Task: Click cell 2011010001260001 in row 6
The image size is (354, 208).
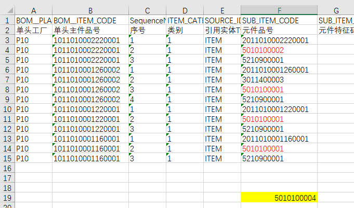Action: pos(279,70)
